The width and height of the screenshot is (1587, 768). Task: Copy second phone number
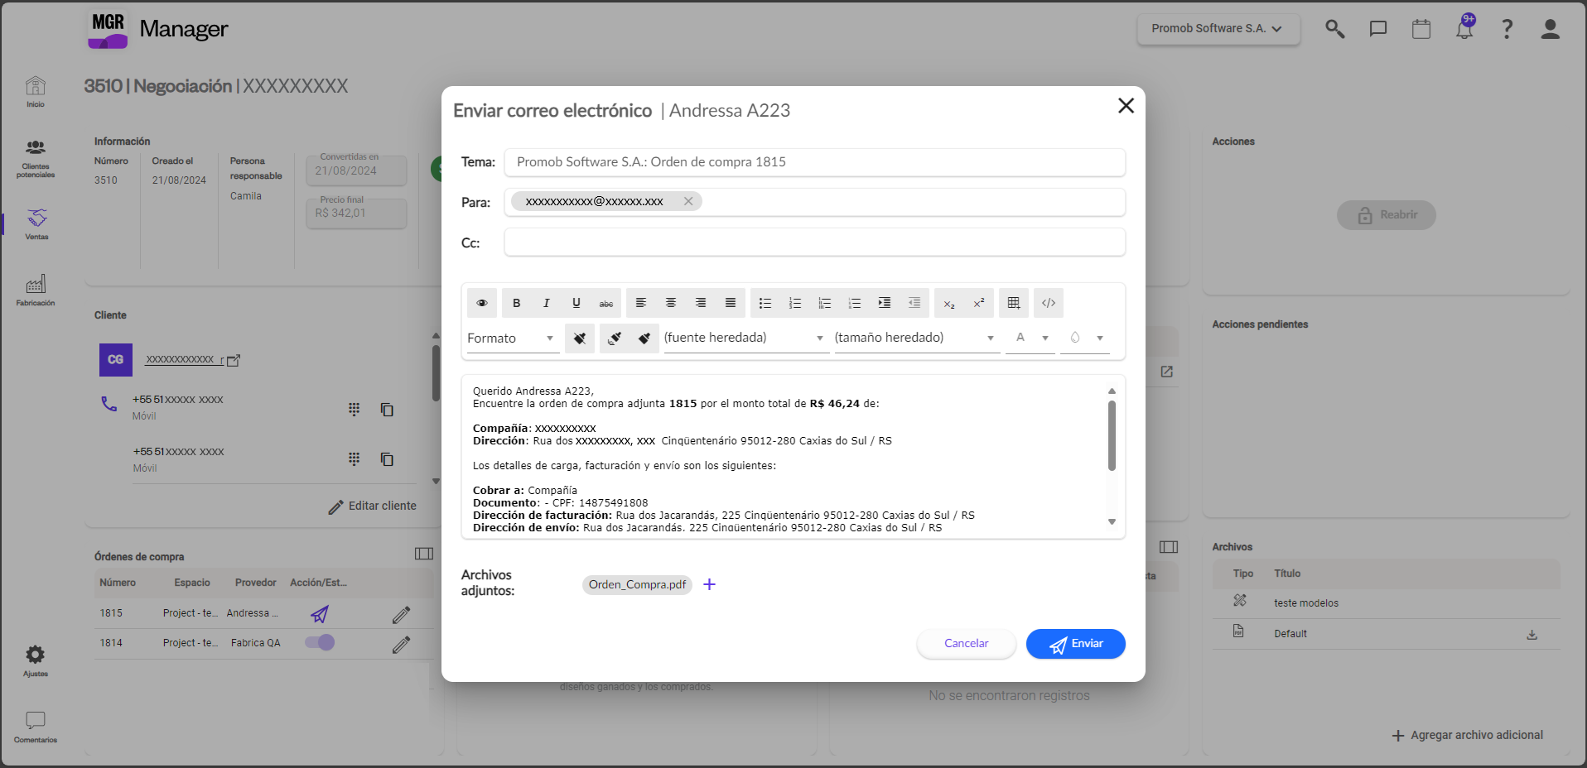coord(387,459)
